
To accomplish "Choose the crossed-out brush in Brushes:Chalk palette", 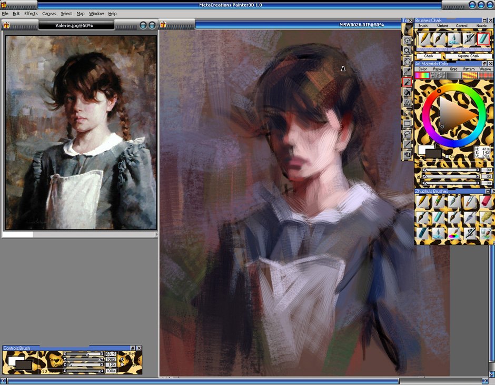I will click(469, 39).
